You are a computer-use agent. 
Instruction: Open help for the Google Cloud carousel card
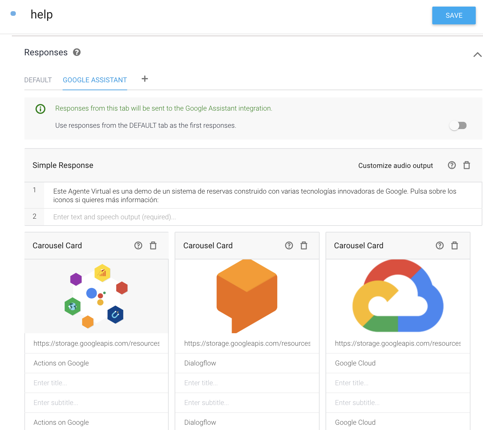click(440, 246)
